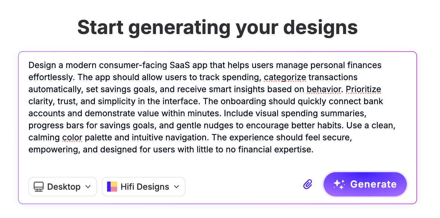This screenshot has width=440, height=218.
Task: Expand the Hifi Designs chevron arrow
Action: tap(176, 187)
